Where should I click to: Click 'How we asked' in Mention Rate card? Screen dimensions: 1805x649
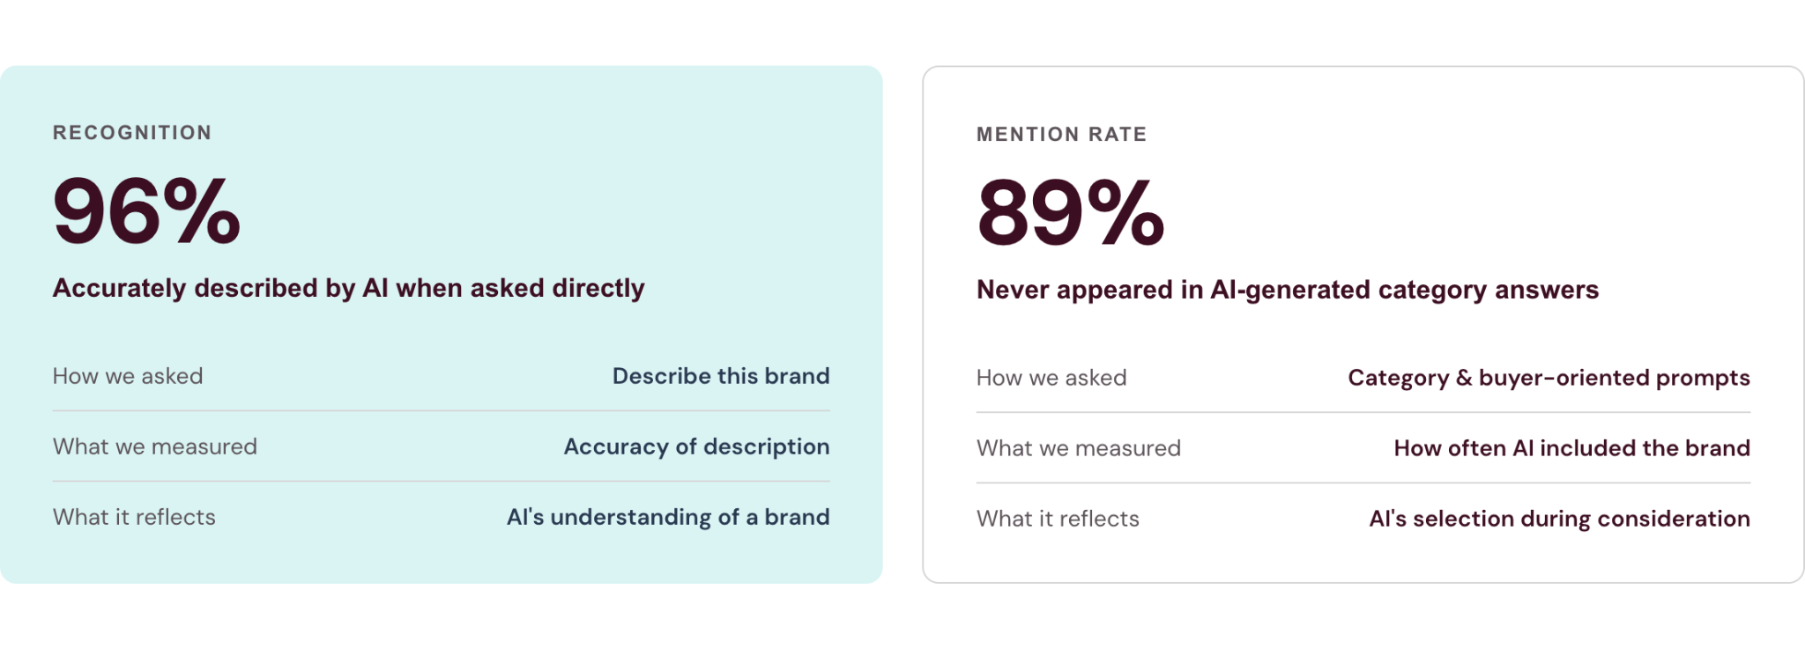click(x=1051, y=378)
